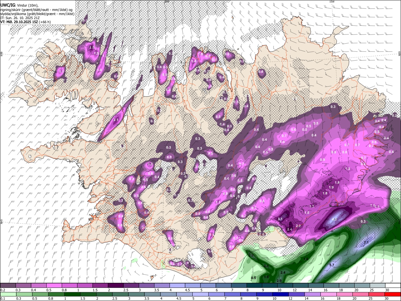
Task: Pick the darkest plum snow legend swatch after 2
Action: (116, 286)
